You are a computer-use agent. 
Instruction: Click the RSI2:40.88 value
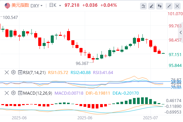81,73
